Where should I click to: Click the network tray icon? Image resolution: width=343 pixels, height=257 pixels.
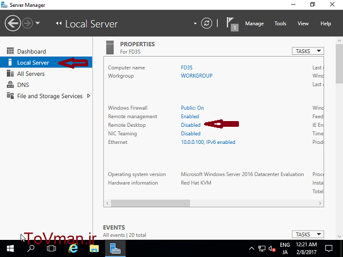click(x=262, y=248)
